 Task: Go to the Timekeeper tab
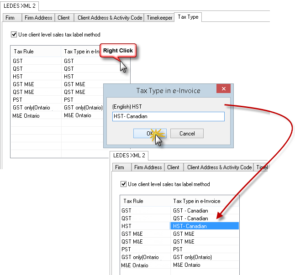[159, 18]
